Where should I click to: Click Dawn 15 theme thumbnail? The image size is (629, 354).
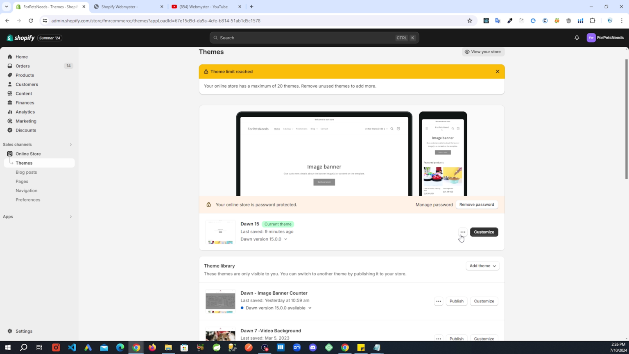(220, 232)
